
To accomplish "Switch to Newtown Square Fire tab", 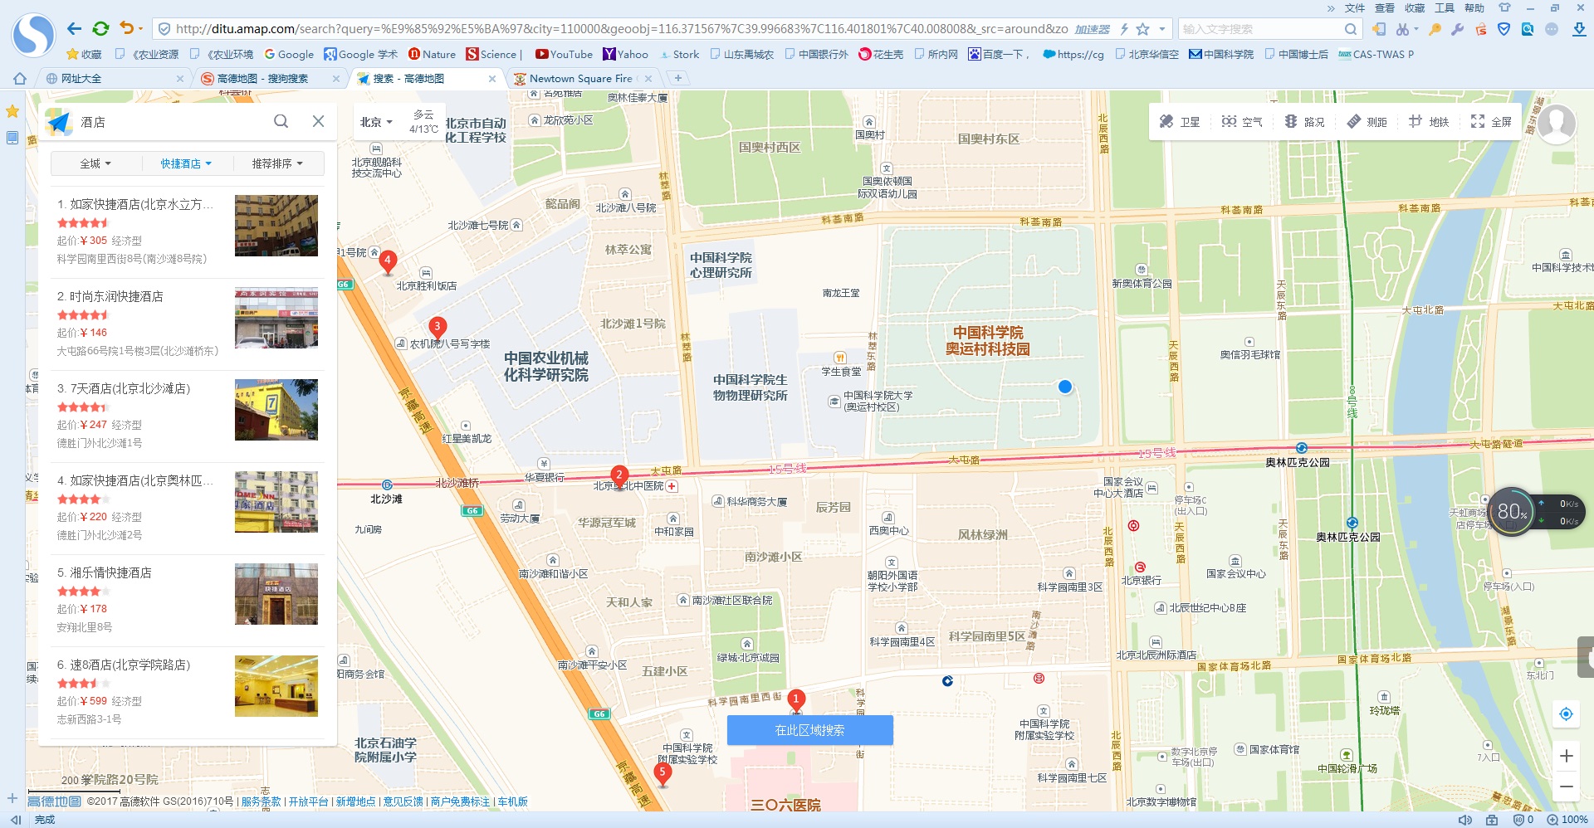I will tap(581, 79).
